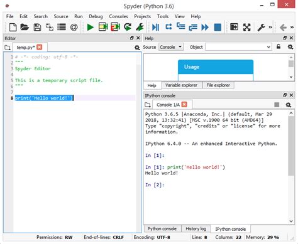
Task: Open the Help menu
Action: [196, 16]
